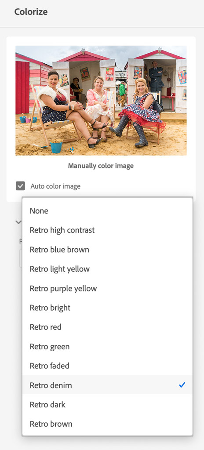This screenshot has height=450, width=204.
Task: Pick the Retro faded option
Action: [x=107, y=366]
